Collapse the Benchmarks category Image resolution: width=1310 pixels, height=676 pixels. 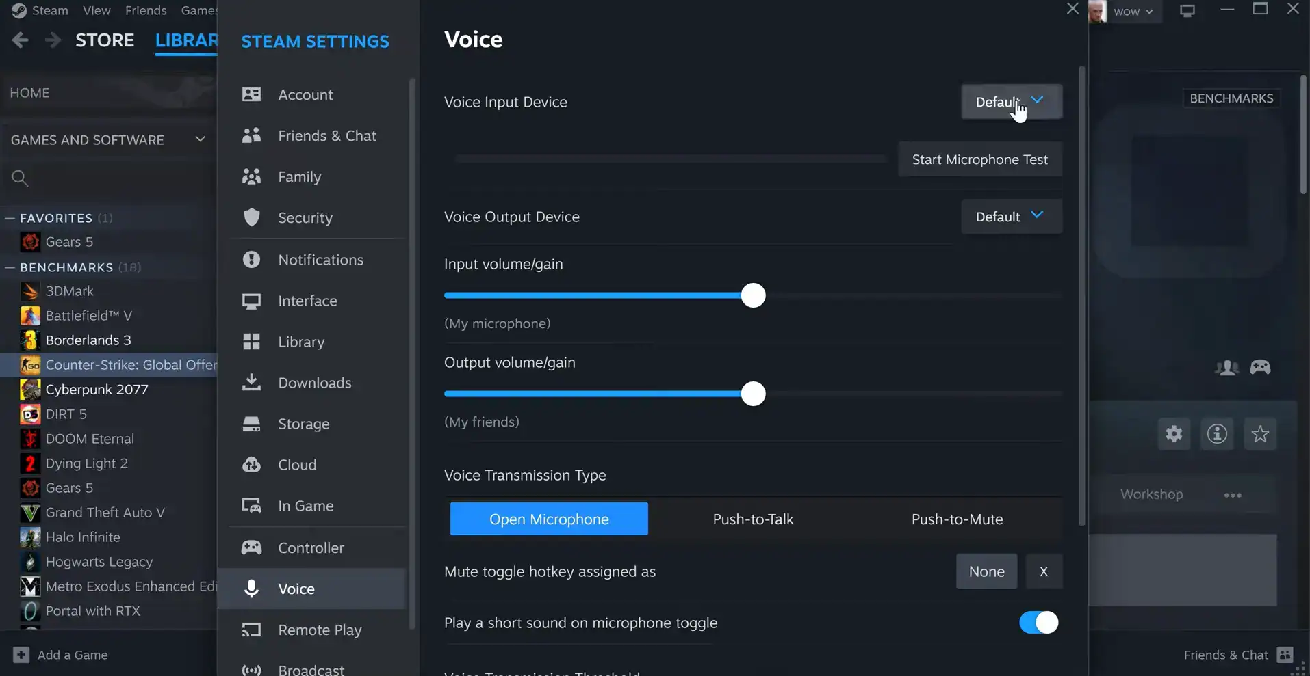tap(10, 267)
